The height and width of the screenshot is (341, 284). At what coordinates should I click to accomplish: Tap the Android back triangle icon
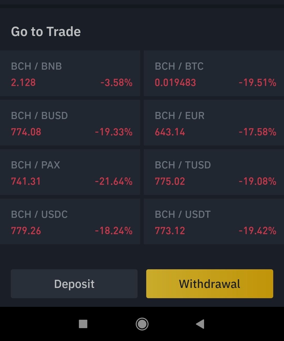200,324
